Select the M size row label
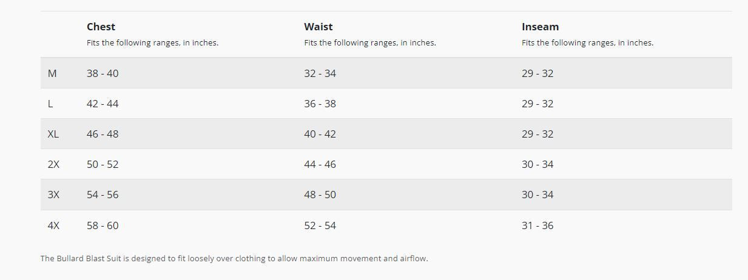The image size is (748, 280). (x=52, y=73)
